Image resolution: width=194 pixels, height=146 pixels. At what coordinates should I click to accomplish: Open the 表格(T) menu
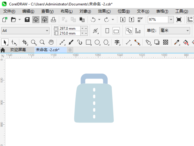pos(162,11)
